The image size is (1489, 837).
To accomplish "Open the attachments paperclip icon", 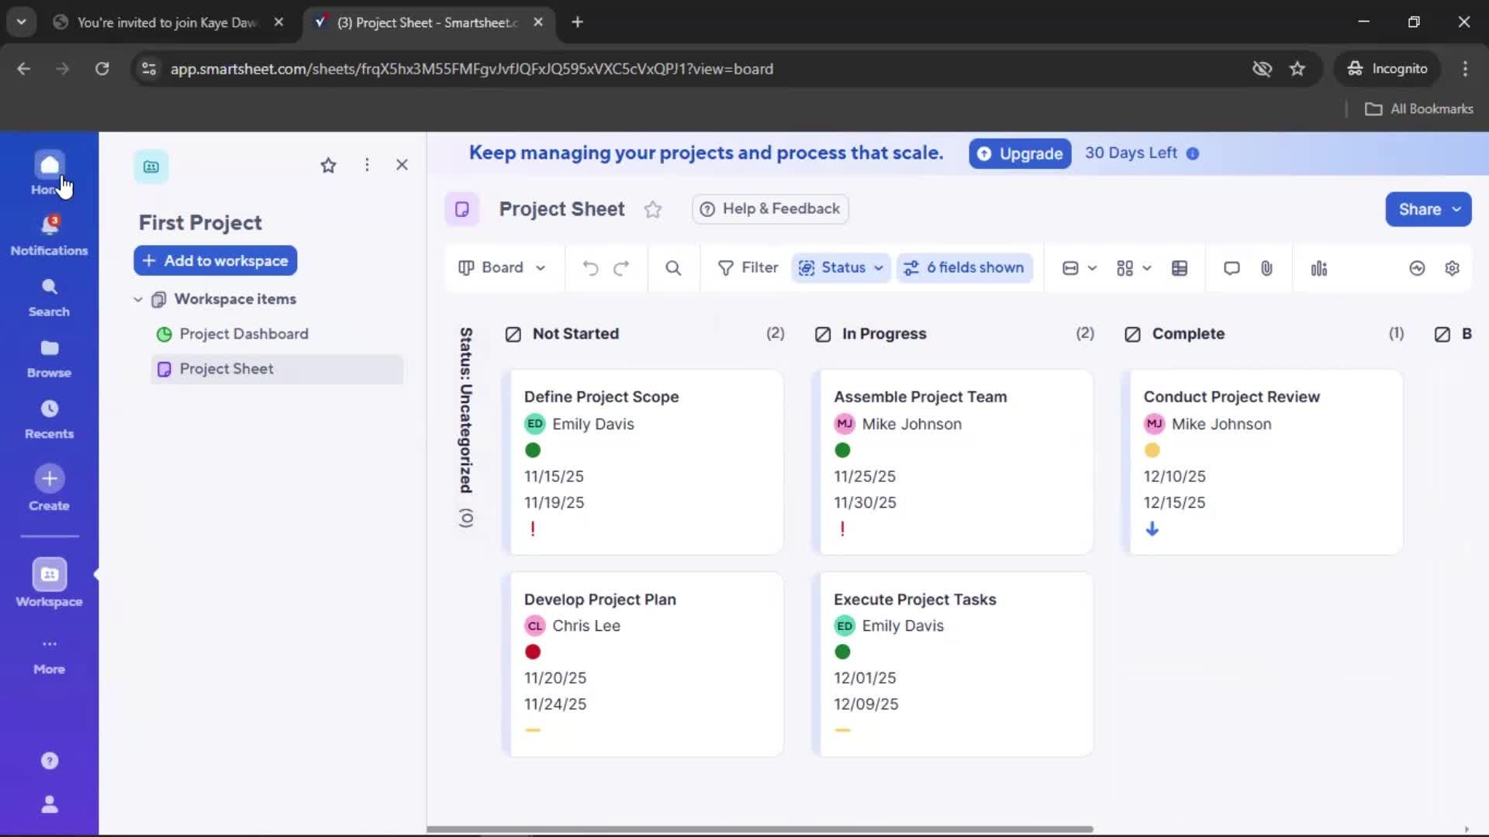I will (x=1266, y=268).
